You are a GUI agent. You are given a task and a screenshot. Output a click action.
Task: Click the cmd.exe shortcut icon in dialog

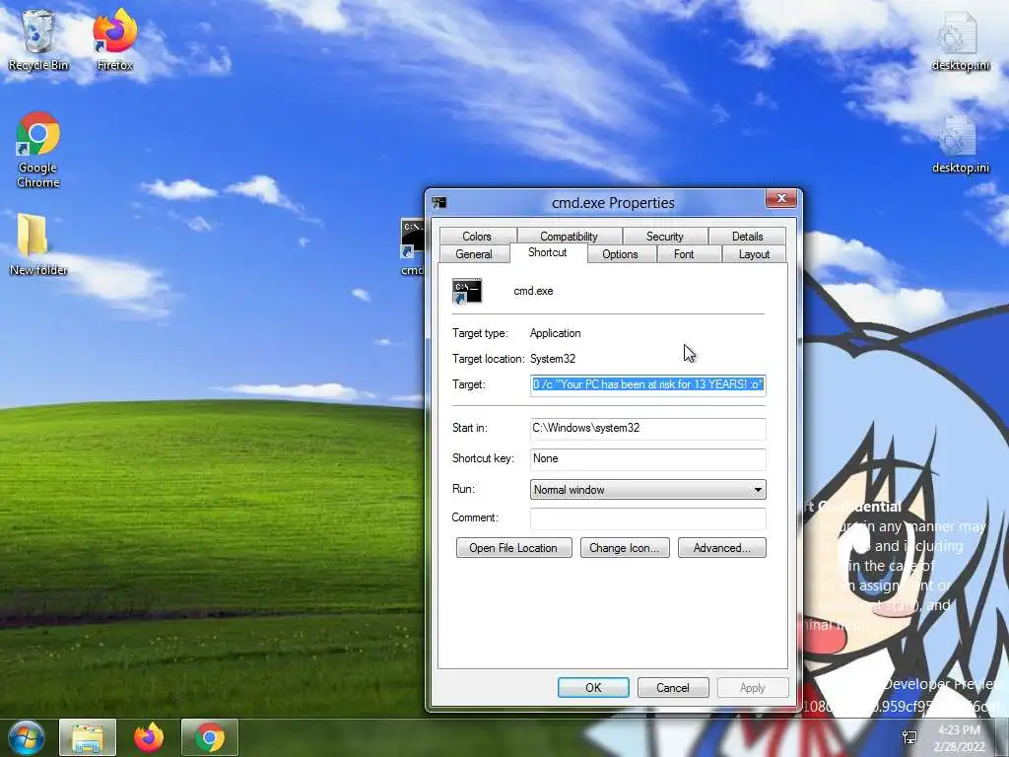(x=467, y=291)
